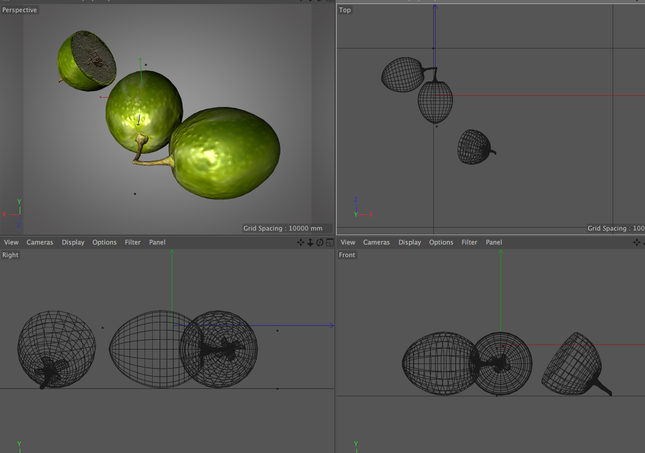Open Options menu in the Front viewport
This screenshot has height=453, width=645.
click(441, 243)
